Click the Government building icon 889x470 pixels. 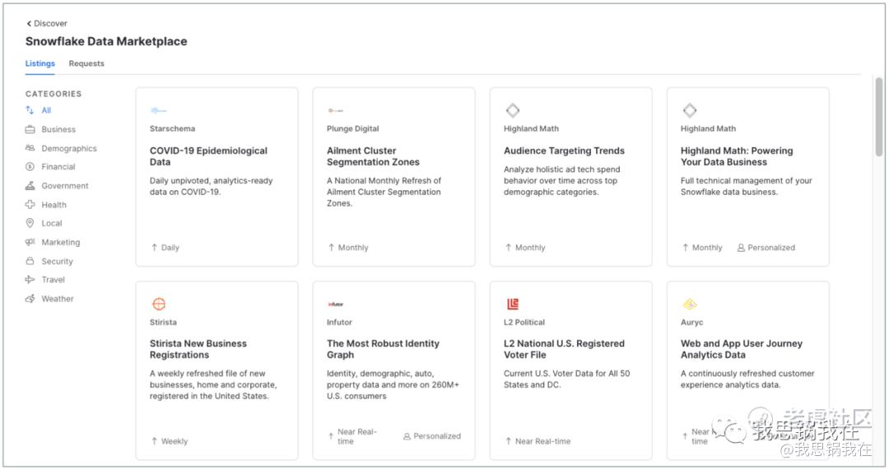pos(30,185)
